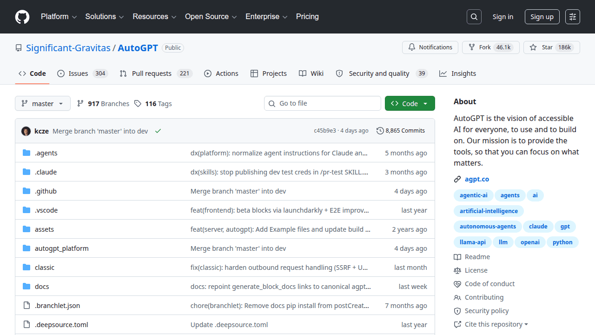Viewport: 595px width, 335px height.
Task: Expand the Open Source menu
Action: point(211,17)
